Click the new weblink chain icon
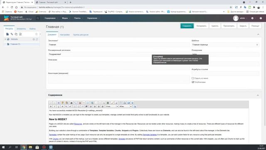Viewport: 266px width, 150px height. pos(12,34)
